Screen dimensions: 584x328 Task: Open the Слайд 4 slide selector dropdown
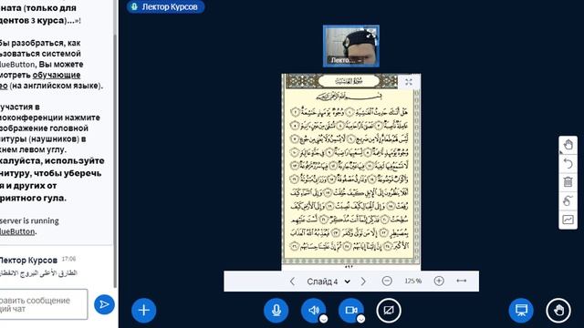click(328, 282)
